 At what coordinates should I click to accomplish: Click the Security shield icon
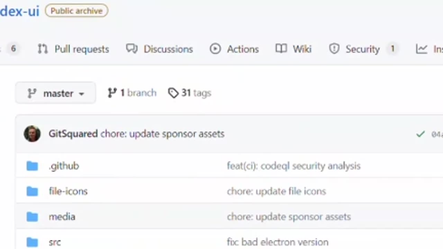tap(334, 49)
